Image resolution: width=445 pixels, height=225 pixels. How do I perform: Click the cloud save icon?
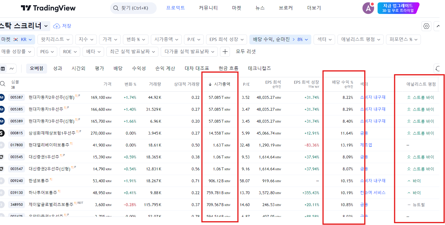[57, 26]
